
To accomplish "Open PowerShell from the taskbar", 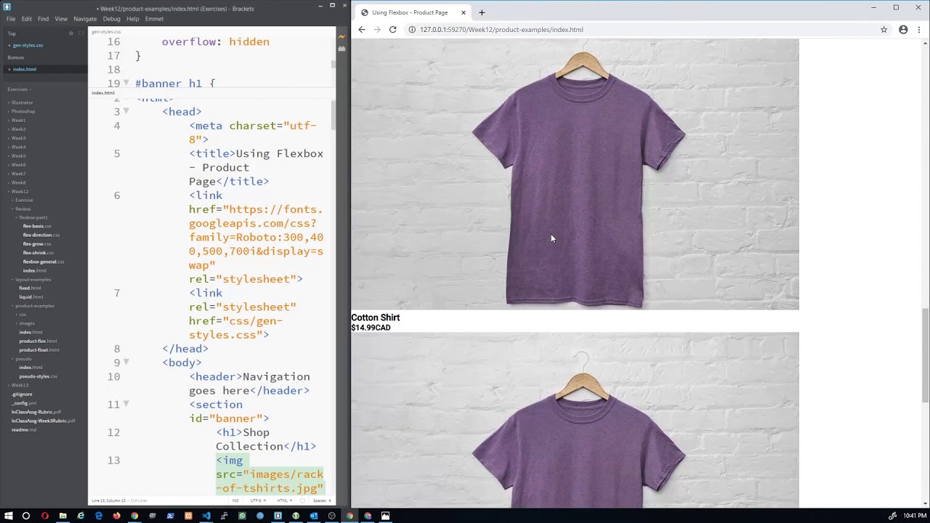I will pyautogui.click(x=170, y=516).
